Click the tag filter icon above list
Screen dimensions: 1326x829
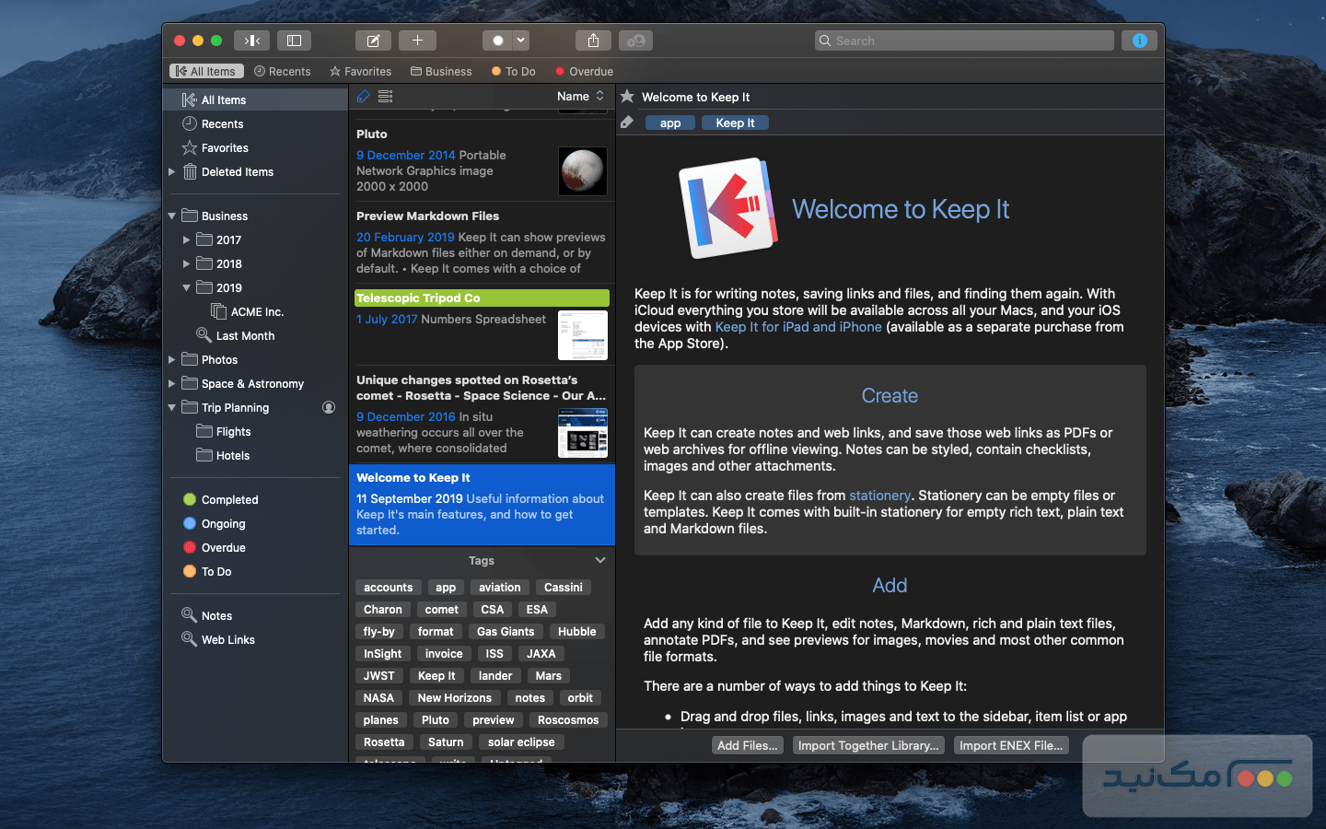point(364,97)
